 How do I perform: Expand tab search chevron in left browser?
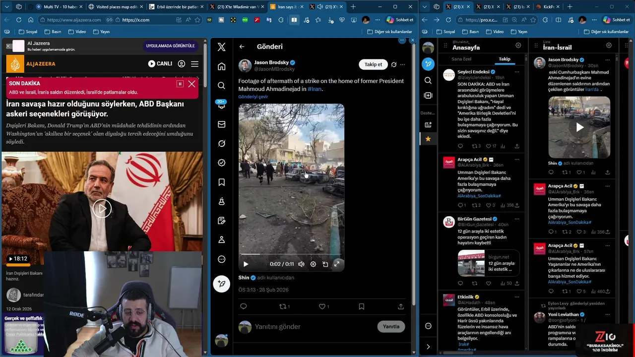[6, 7]
